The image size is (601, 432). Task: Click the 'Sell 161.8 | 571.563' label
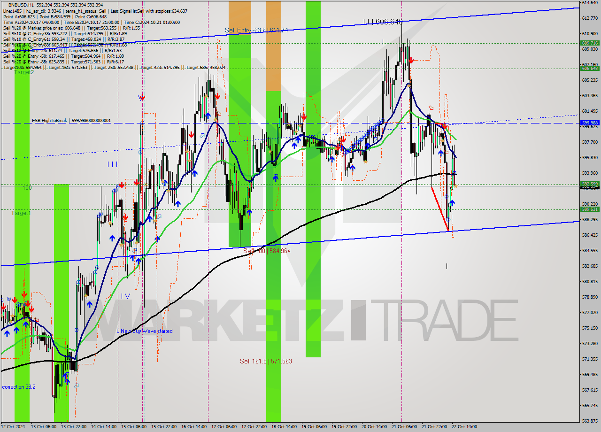[266, 361]
